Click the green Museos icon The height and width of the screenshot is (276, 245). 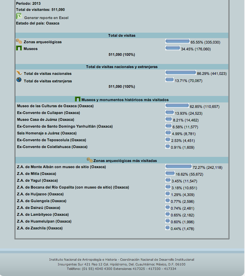click(x=19, y=48)
